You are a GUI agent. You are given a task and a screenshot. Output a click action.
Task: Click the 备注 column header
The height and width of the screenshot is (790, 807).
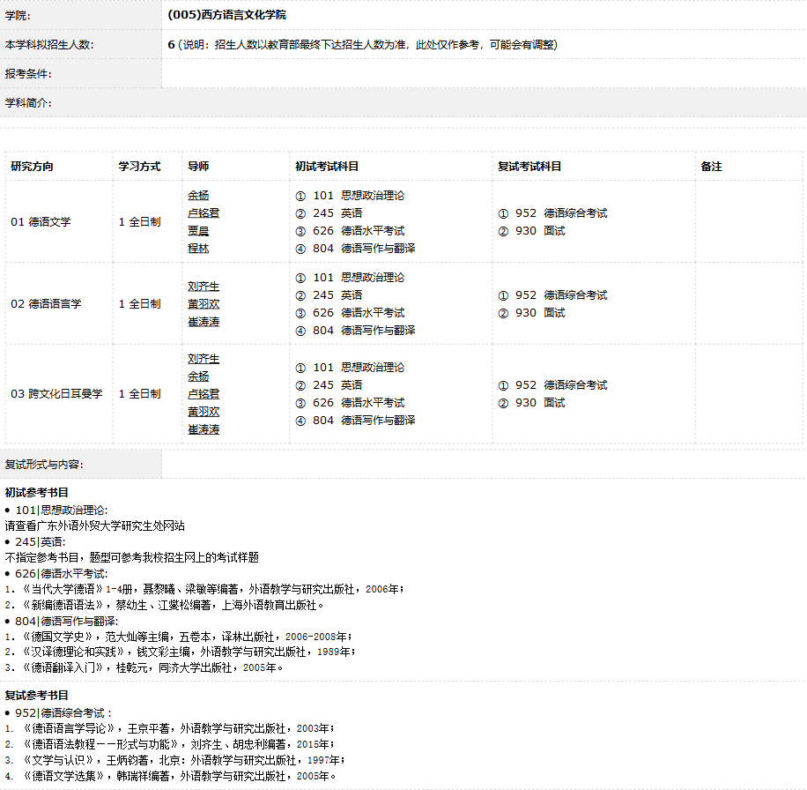[x=711, y=167]
